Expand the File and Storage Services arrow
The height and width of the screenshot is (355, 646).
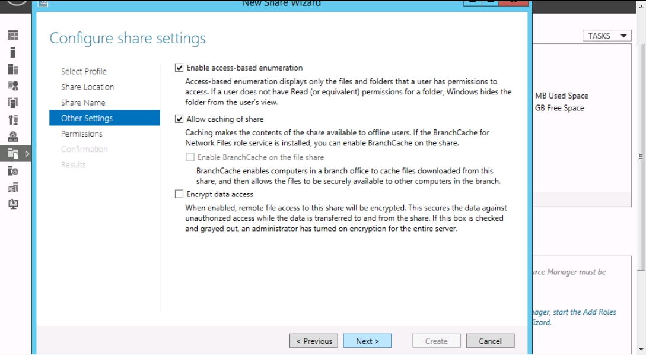[x=27, y=154]
